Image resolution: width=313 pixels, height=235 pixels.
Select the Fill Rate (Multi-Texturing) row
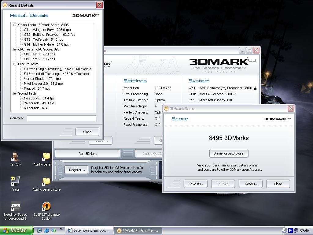coord(56,74)
